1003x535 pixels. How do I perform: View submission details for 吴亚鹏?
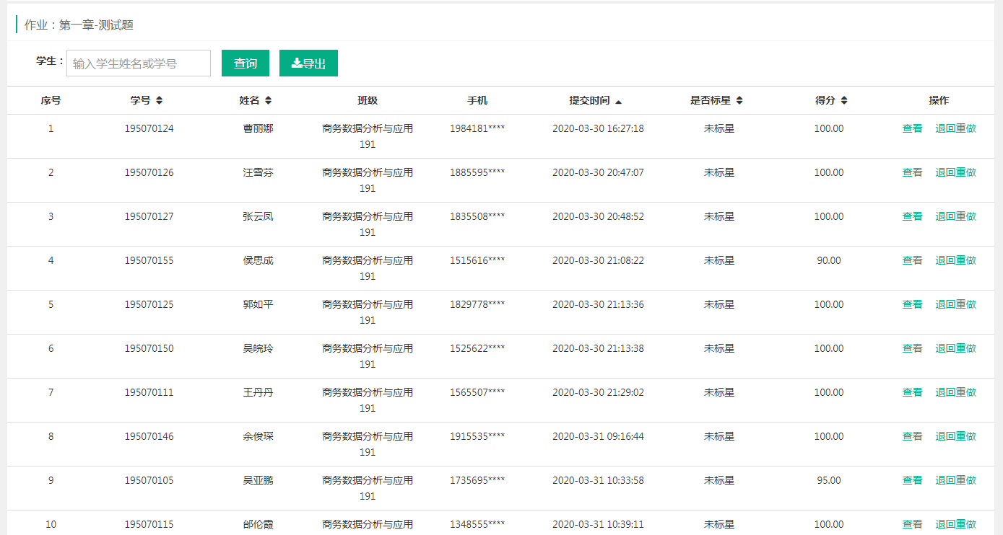pos(911,479)
